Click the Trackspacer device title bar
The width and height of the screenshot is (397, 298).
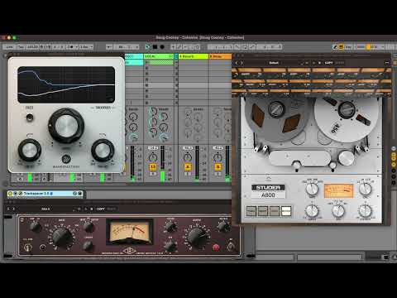point(45,194)
